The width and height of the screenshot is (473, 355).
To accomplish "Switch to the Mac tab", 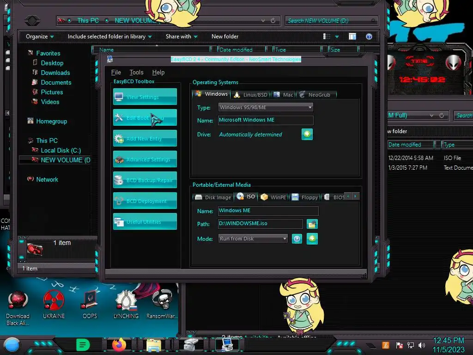I will pyautogui.click(x=284, y=95).
